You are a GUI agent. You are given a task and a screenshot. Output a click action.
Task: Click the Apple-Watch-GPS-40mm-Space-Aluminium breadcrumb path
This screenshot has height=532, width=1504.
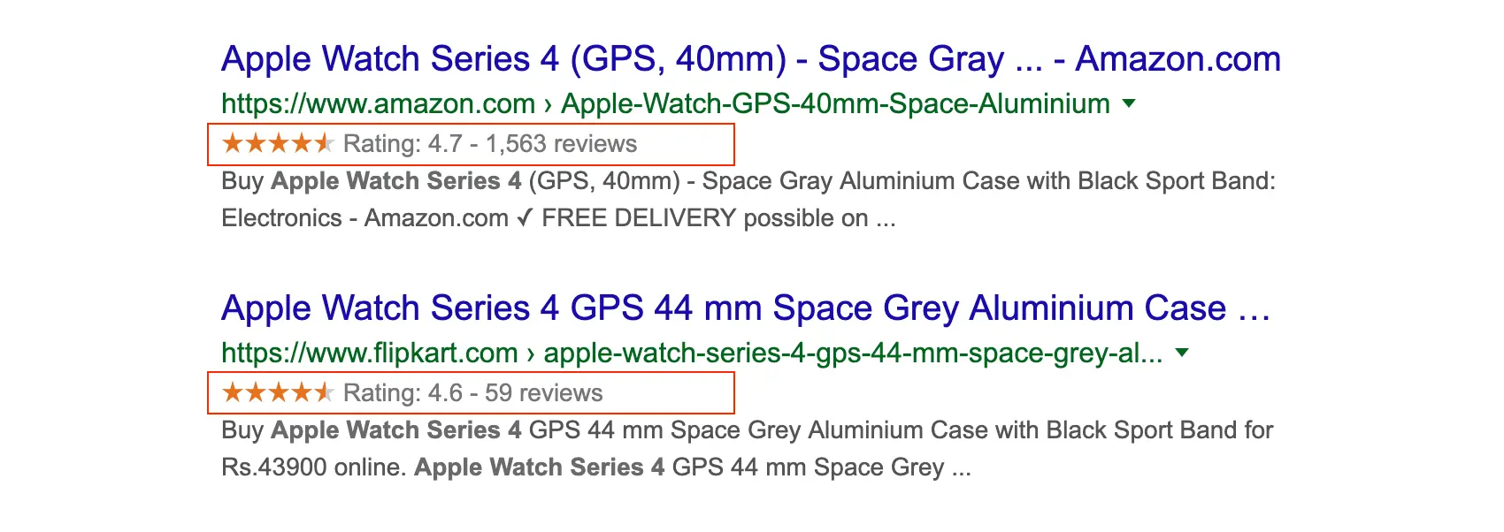click(835, 104)
